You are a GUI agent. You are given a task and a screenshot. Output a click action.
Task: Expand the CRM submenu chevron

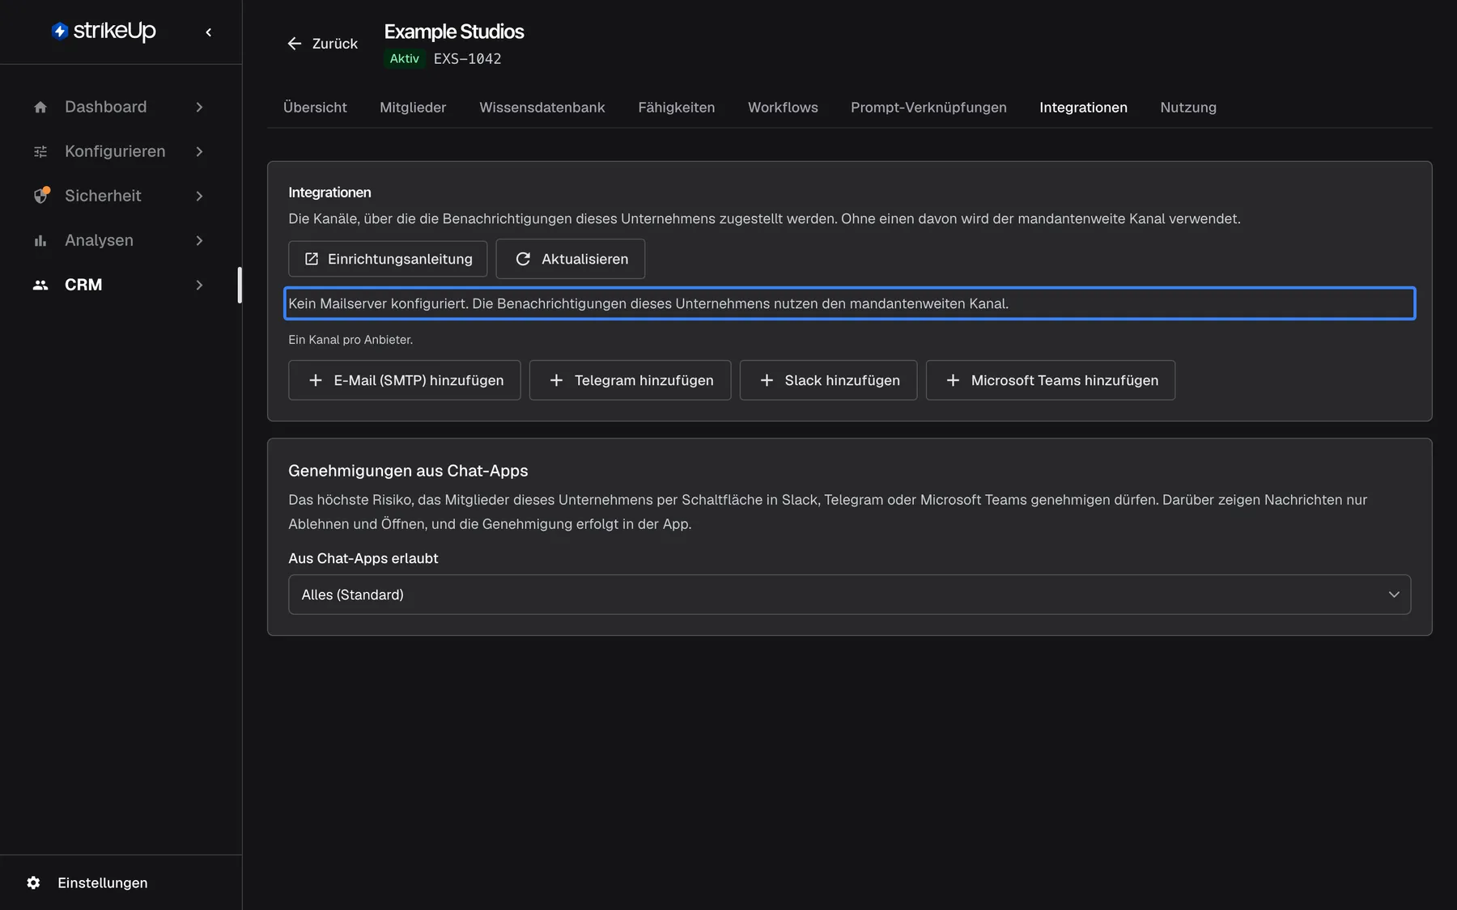(199, 285)
